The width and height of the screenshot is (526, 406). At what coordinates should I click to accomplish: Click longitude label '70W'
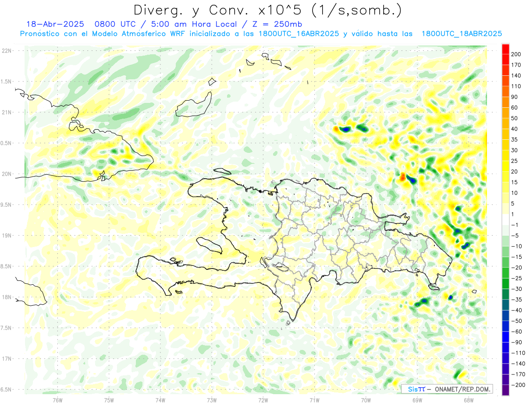tap(366, 400)
